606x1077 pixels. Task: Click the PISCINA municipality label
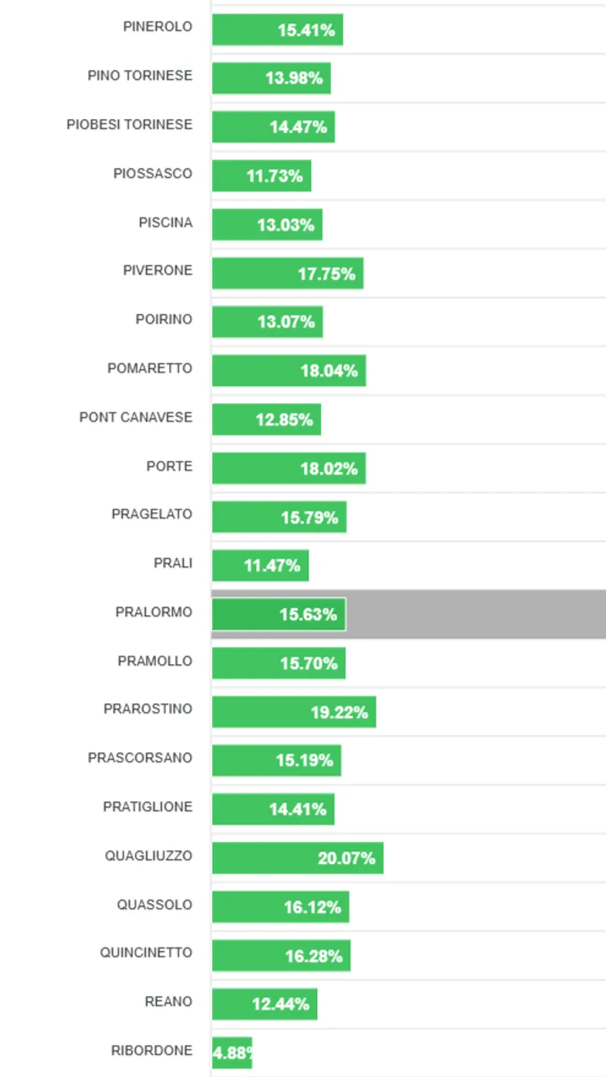(x=165, y=223)
